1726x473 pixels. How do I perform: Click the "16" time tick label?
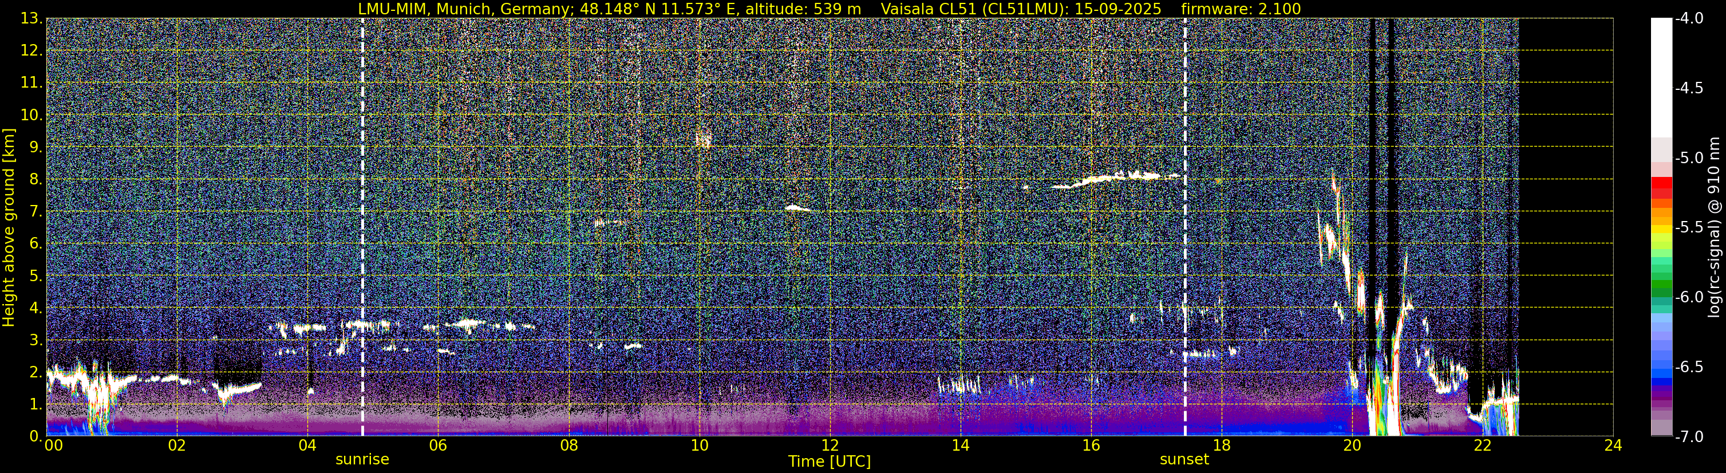pyautogui.click(x=1092, y=446)
